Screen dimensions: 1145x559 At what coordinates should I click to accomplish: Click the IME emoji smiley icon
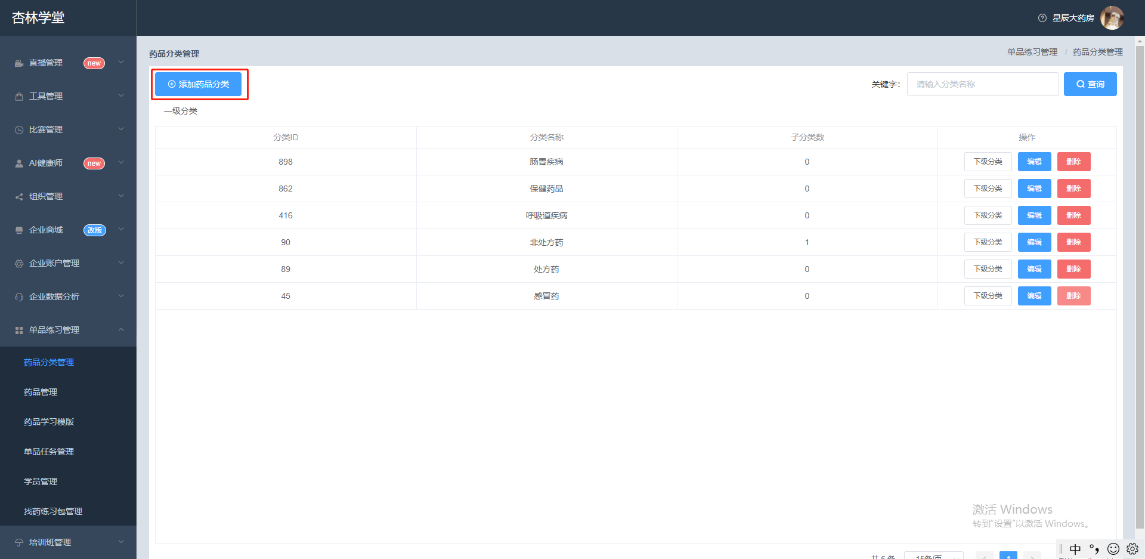(1113, 549)
